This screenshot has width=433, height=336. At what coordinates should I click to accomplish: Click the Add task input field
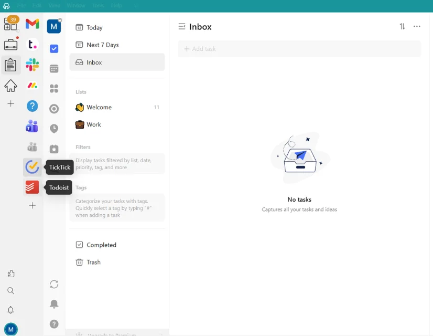coord(300,49)
